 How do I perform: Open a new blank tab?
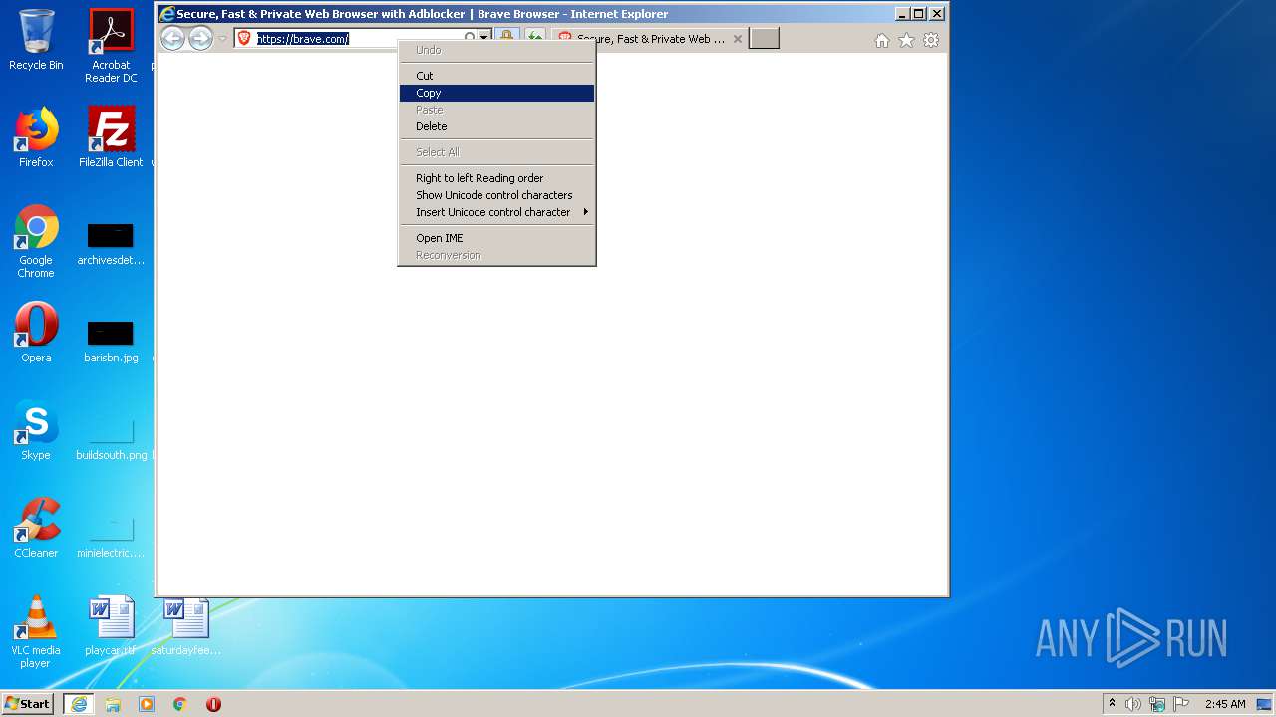[x=764, y=39]
